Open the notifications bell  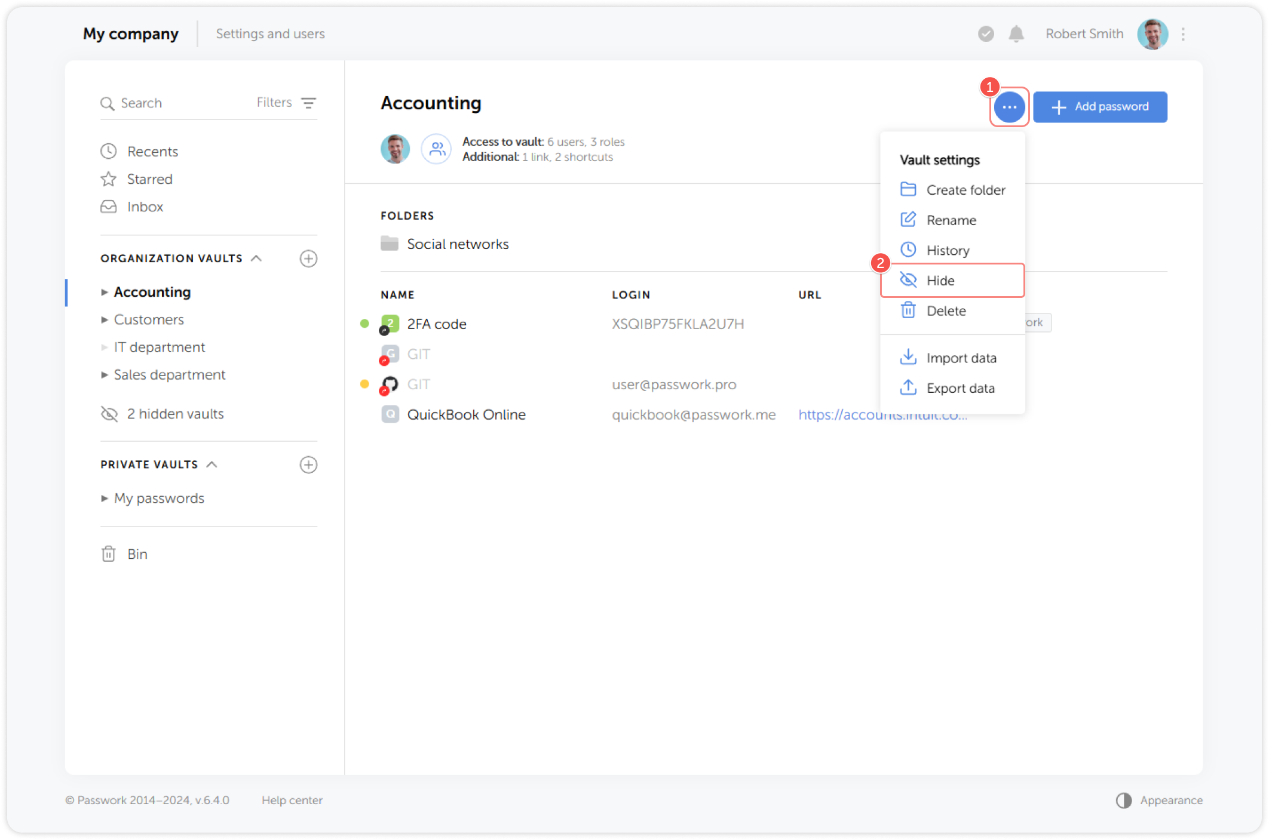point(1016,34)
